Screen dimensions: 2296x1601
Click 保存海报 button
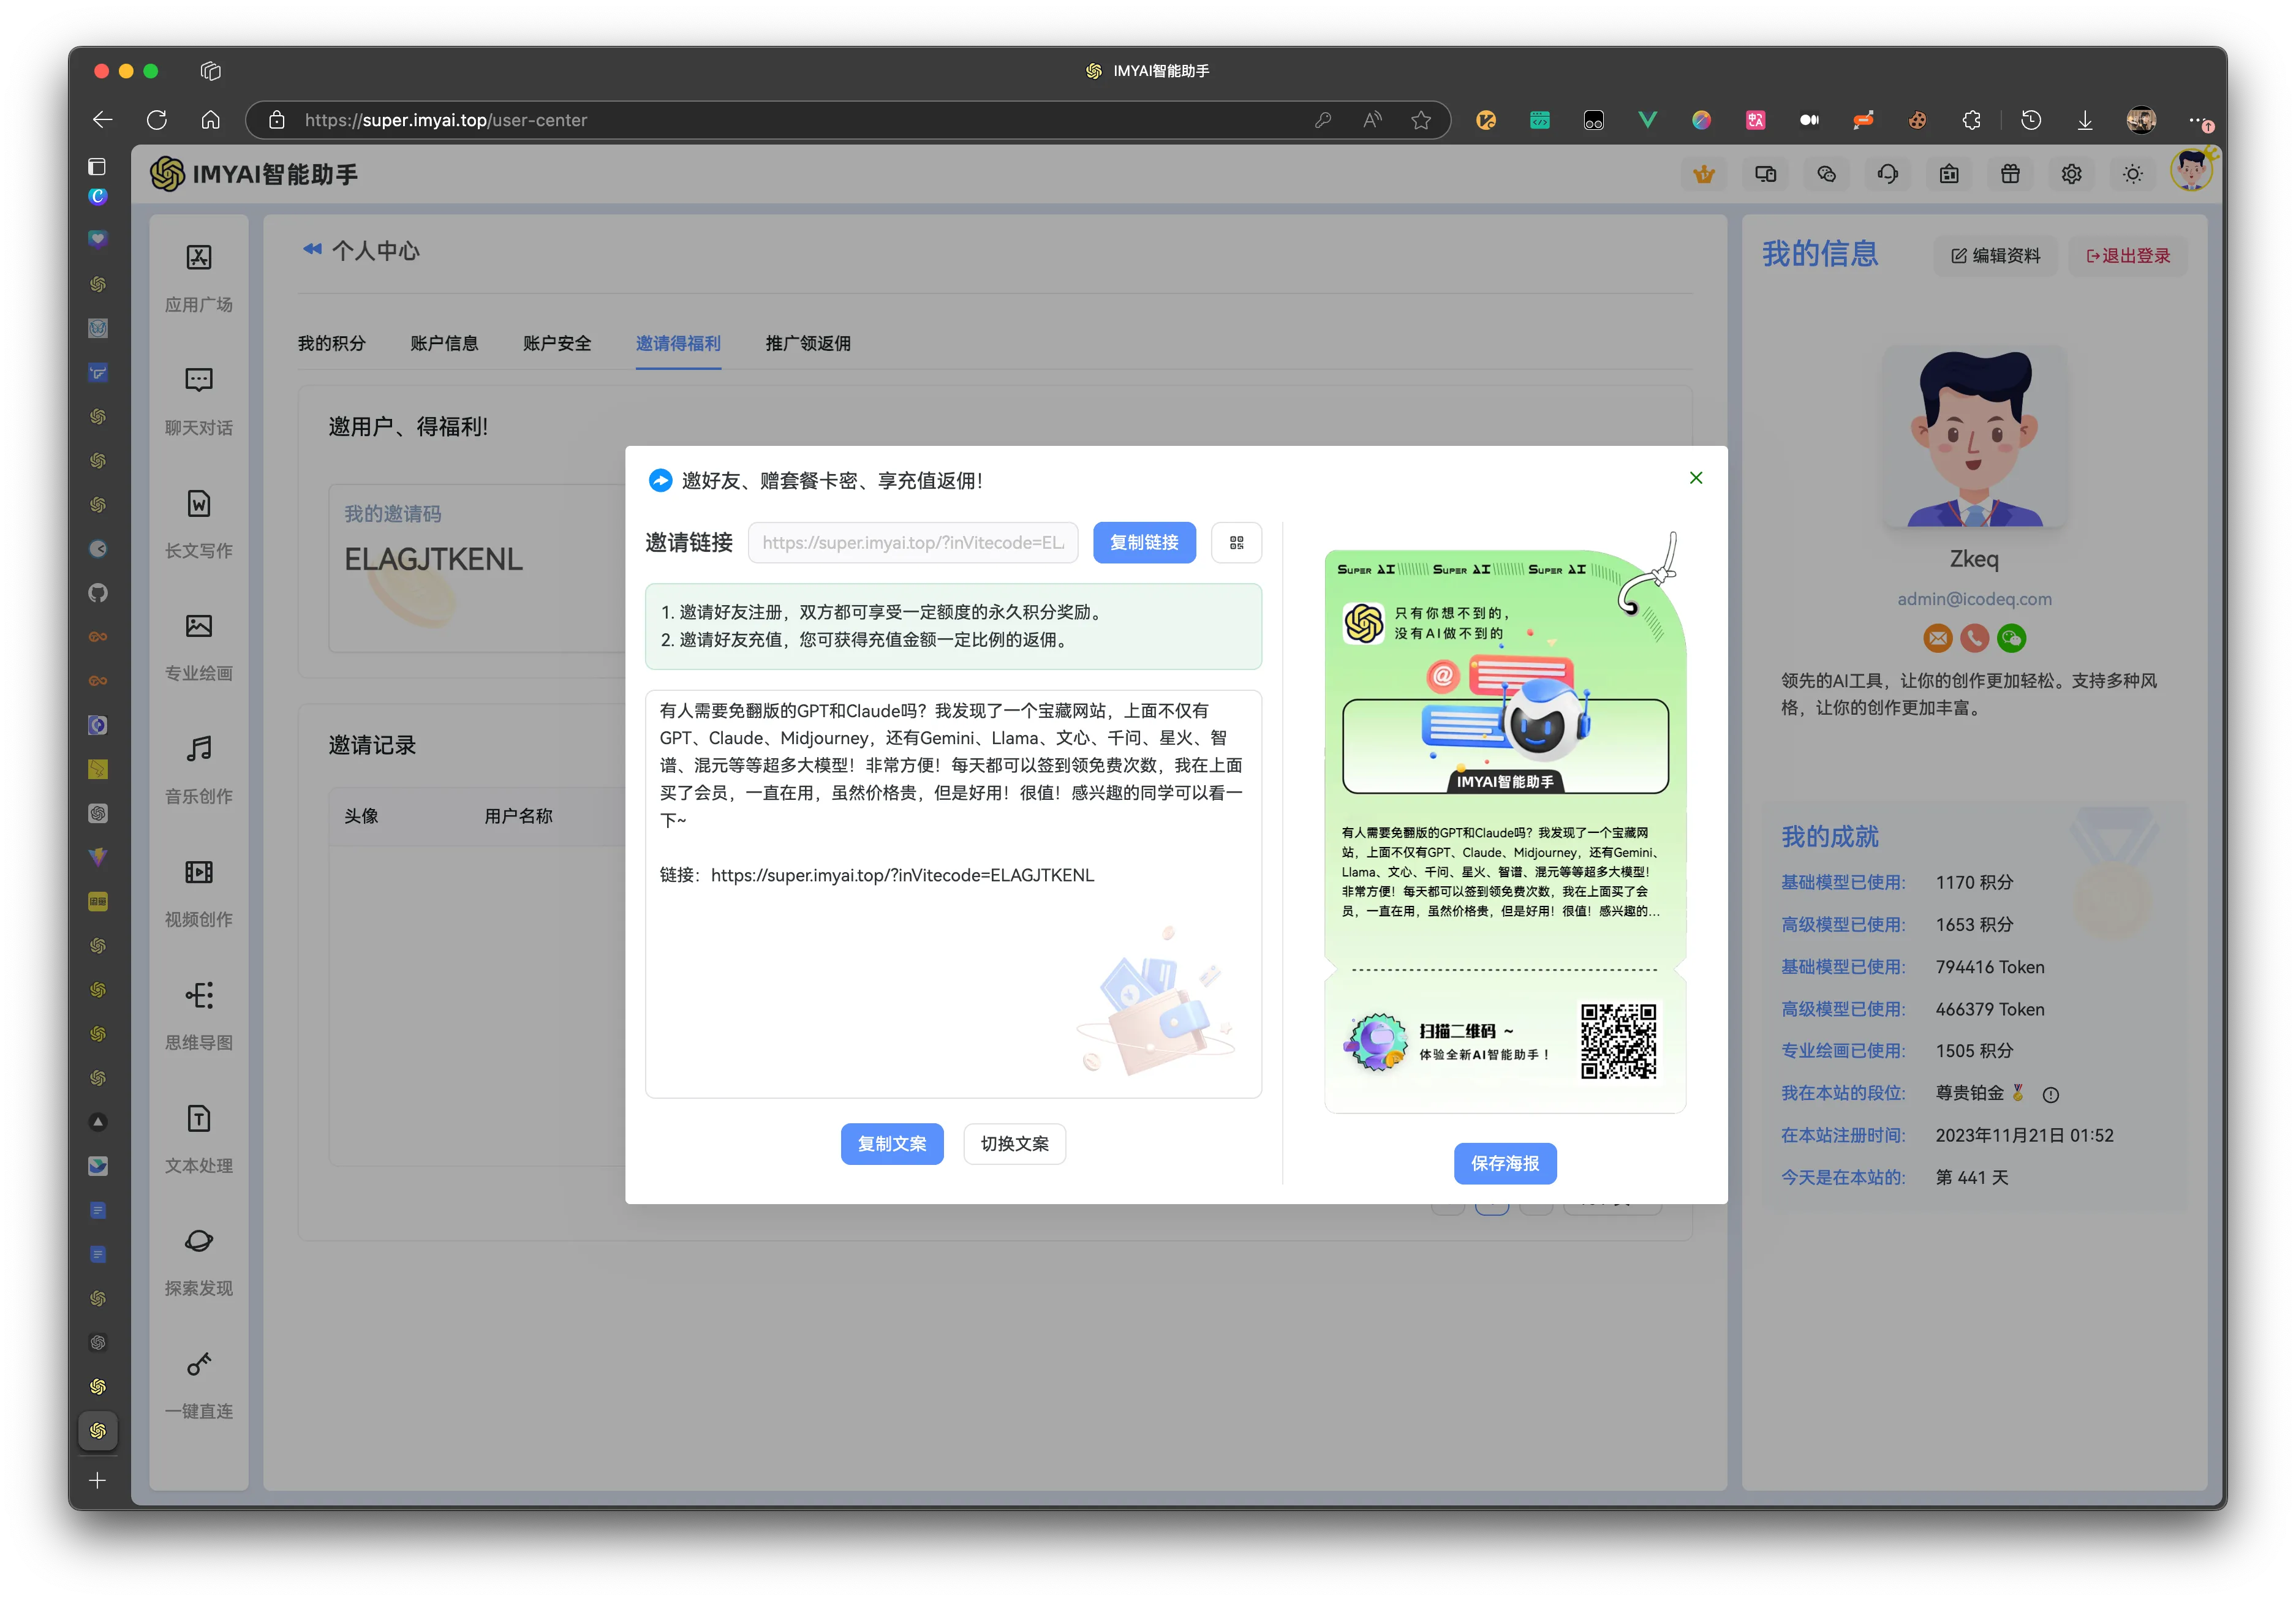coord(1505,1163)
